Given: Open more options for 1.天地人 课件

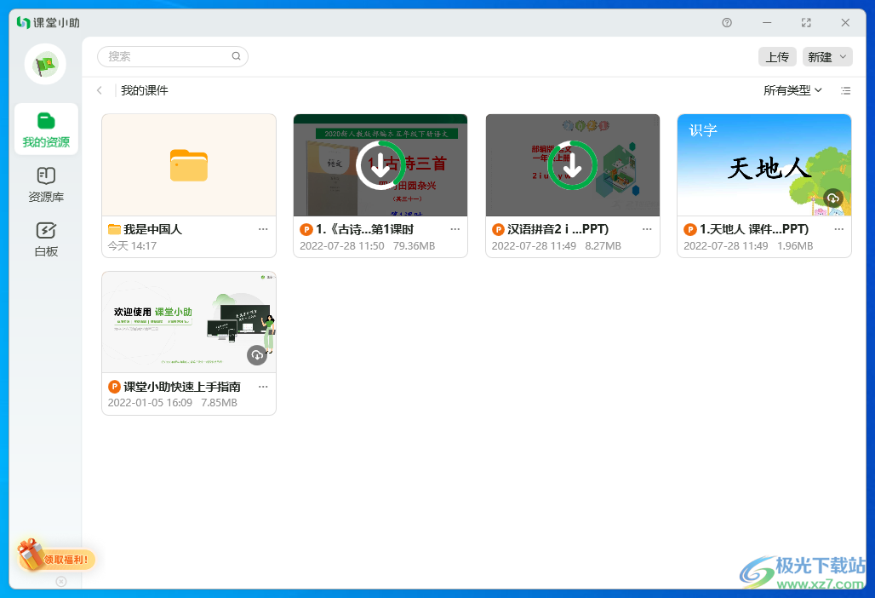Looking at the screenshot, I should click(838, 229).
